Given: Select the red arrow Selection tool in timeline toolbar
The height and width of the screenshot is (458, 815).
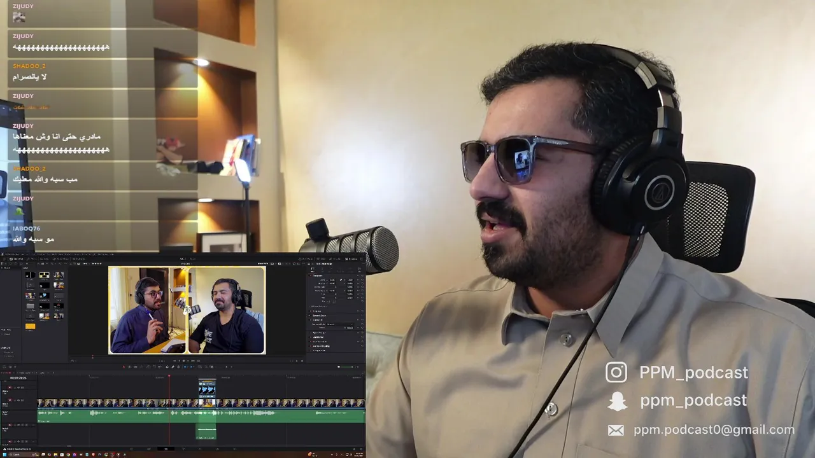Looking at the screenshot, I should [124, 367].
